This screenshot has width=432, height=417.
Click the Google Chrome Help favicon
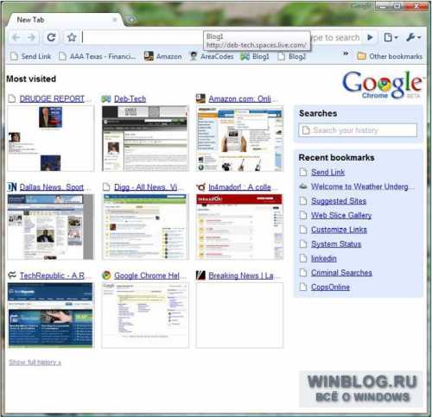106,275
